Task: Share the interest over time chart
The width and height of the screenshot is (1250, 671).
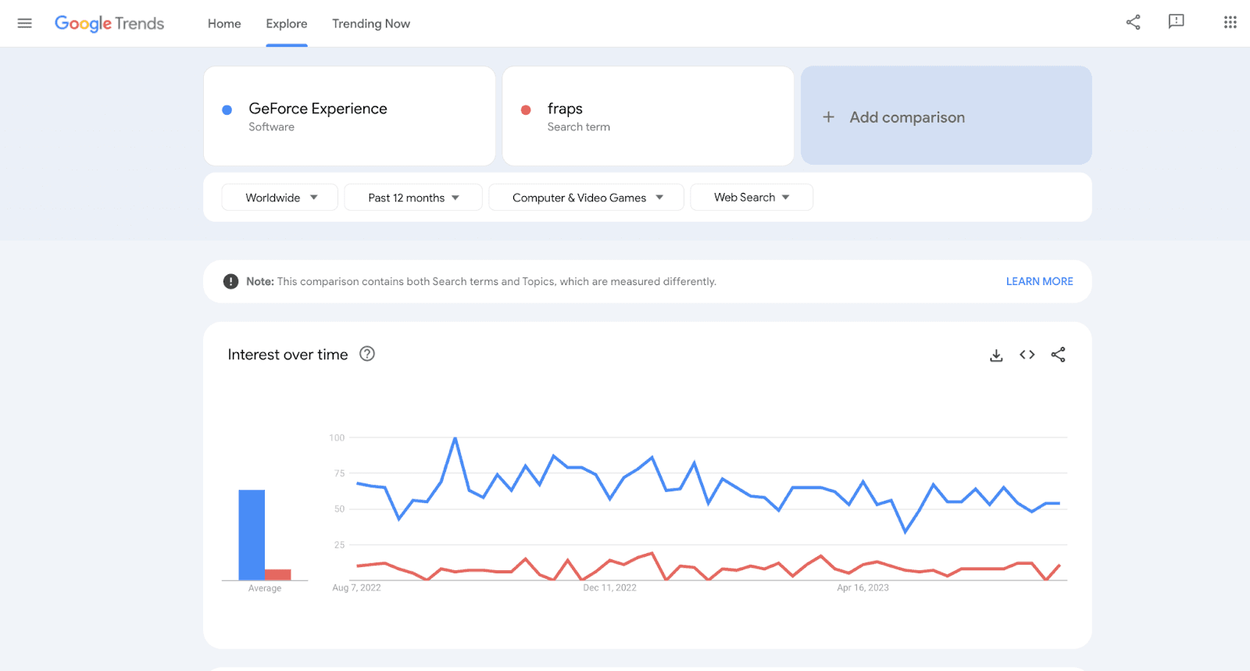Action: pyautogui.click(x=1058, y=355)
